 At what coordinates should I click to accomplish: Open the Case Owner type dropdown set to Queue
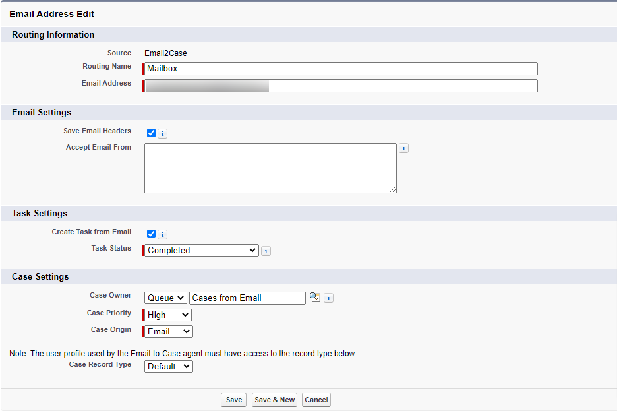point(165,298)
